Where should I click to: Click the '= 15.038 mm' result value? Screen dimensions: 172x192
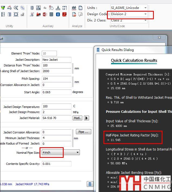116,88
